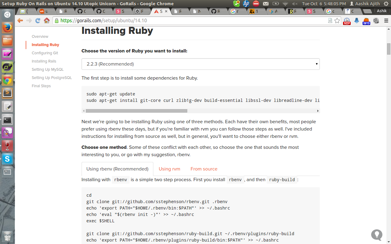Click the 'exec $SHELL' code line
The width and height of the screenshot is (391, 244).
[x=100, y=221]
